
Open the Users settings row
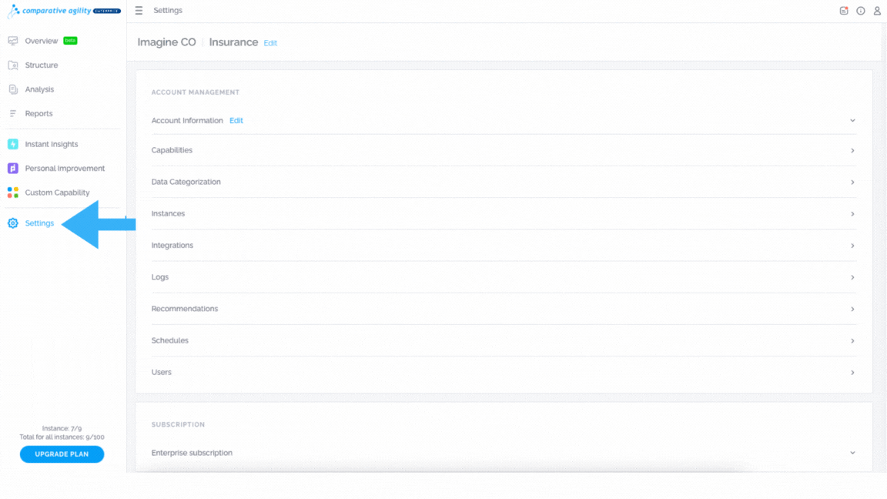pos(504,372)
